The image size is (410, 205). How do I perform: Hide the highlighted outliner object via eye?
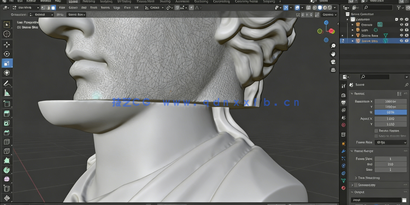[401, 41]
